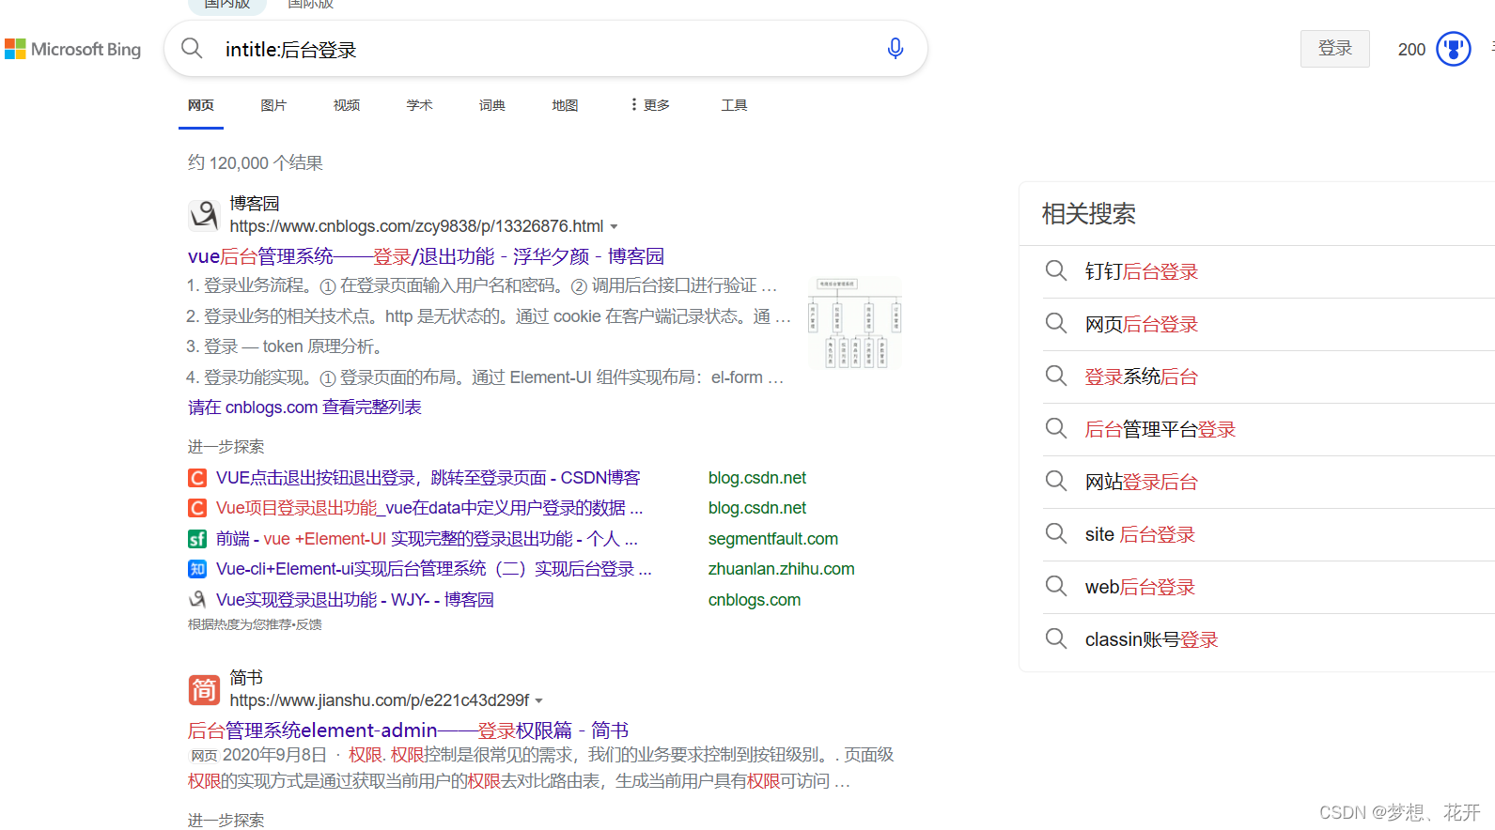This screenshot has height=830, width=1495.
Task: Click the 简书 site favicon
Action: pos(204,689)
